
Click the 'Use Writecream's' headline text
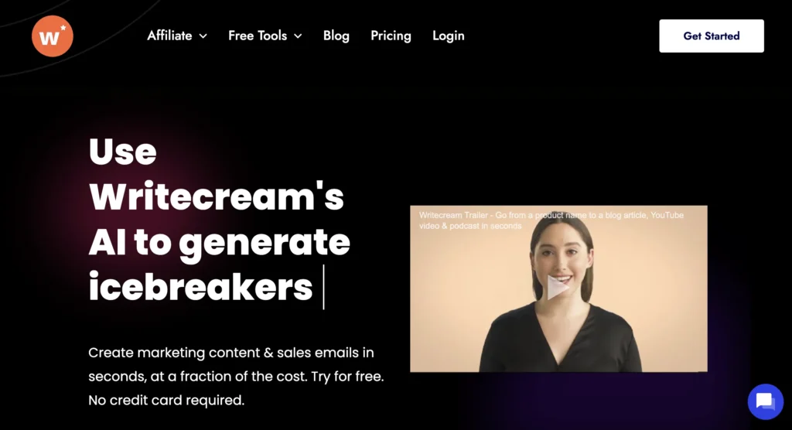pos(217,174)
